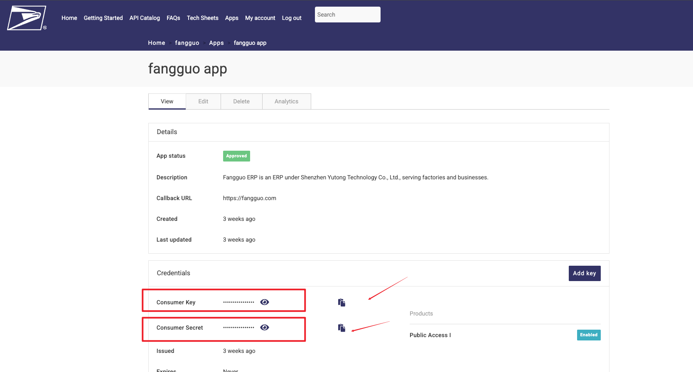Go to Getting Started page
This screenshot has height=372, width=693.
pyautogui.click(x=103, y=18)
